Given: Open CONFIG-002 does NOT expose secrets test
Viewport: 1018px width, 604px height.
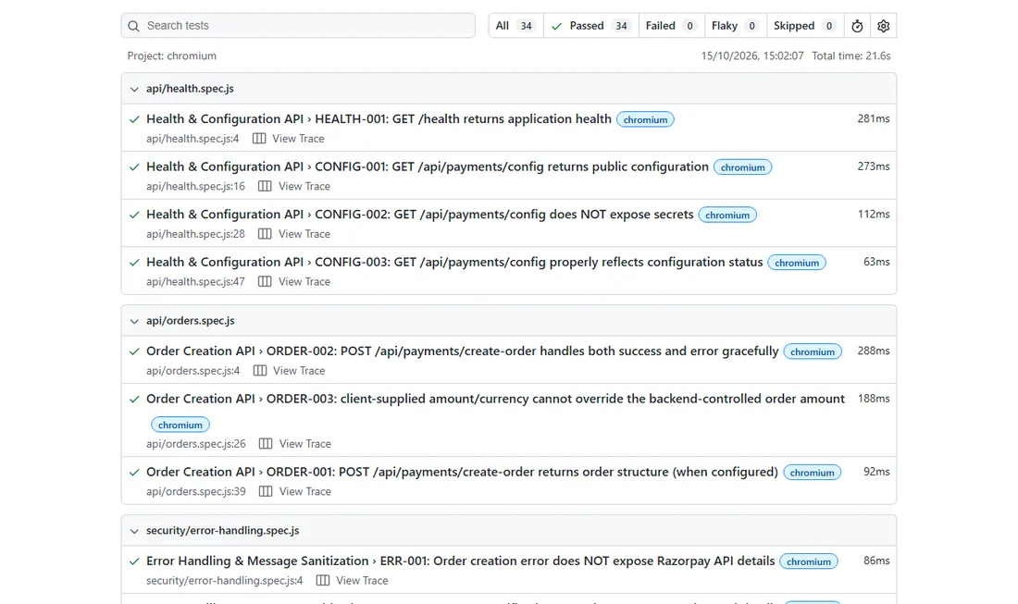Looking at the screenshot, I should click(419, 214).
